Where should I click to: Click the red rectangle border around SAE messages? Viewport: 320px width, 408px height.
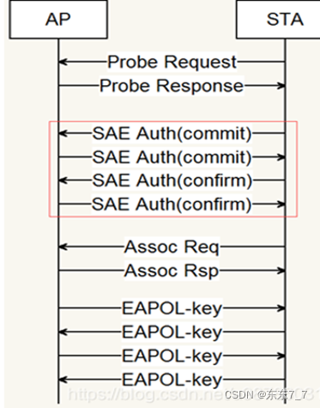tap(173, 122)
